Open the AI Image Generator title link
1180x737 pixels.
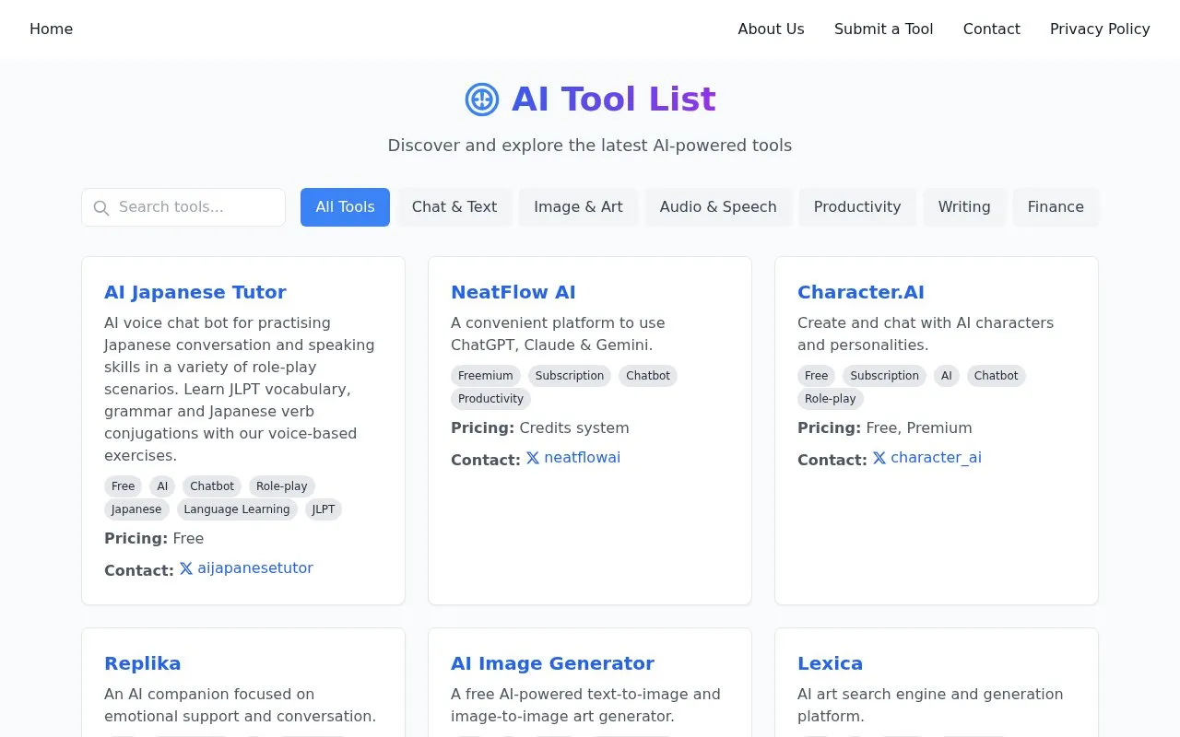(x=552, y=663)
